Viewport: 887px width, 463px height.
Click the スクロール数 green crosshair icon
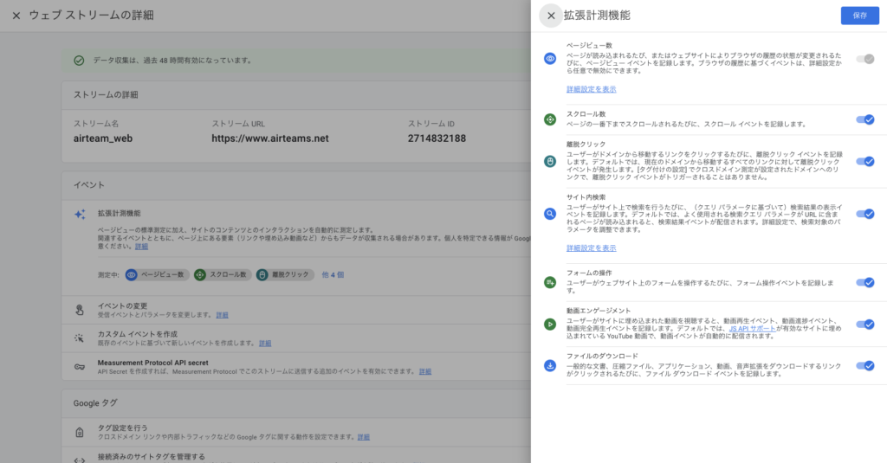(x=549, y=119)
